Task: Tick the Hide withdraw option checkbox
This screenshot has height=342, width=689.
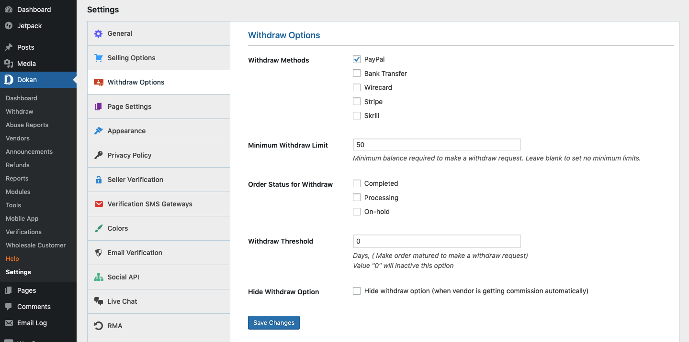Action: point(357,291)
